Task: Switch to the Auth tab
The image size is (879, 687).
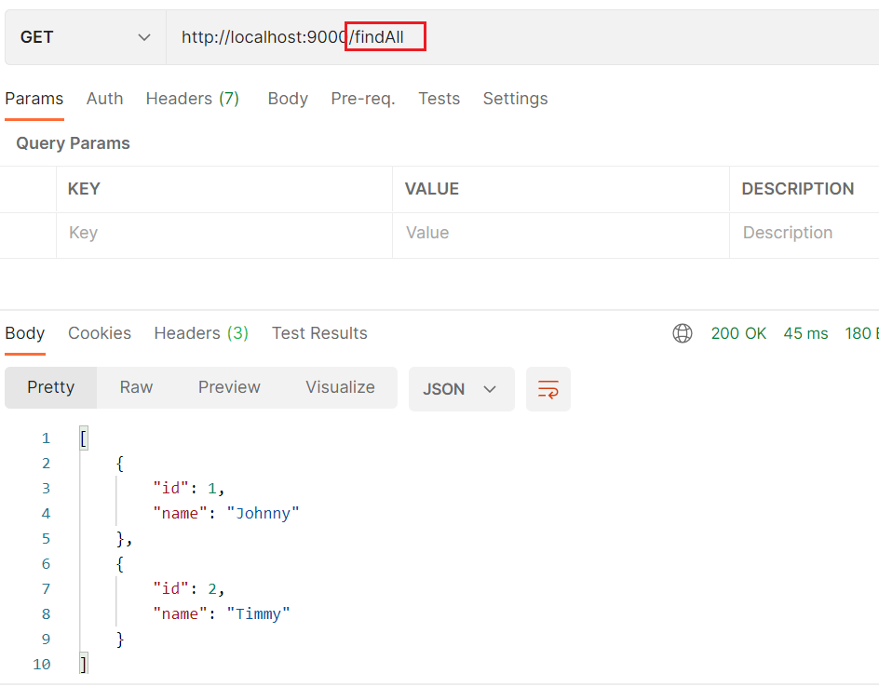Action: (x=105, y=99)
